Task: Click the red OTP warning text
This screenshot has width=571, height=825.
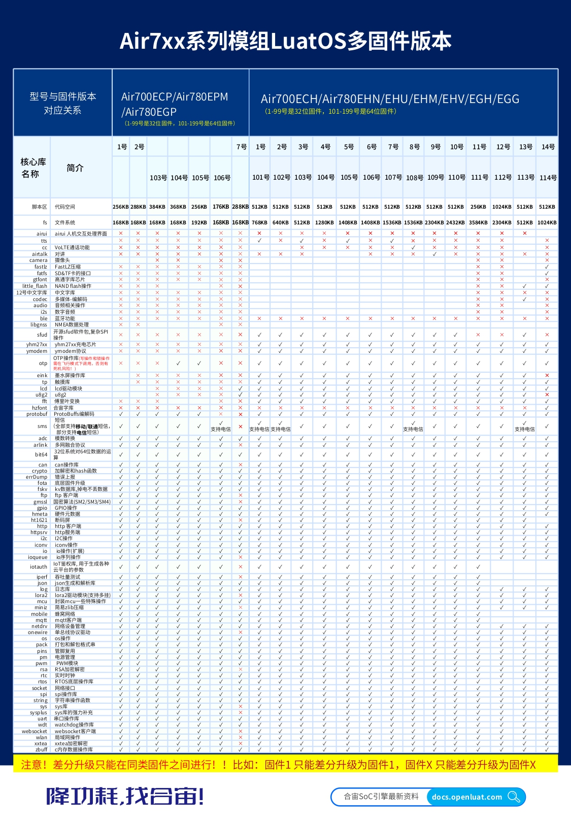Action: (x=82, y=364)
